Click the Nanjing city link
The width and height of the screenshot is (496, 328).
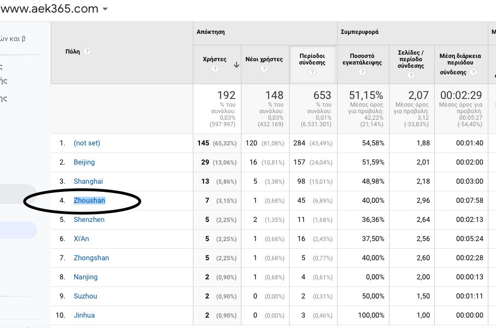86,277
